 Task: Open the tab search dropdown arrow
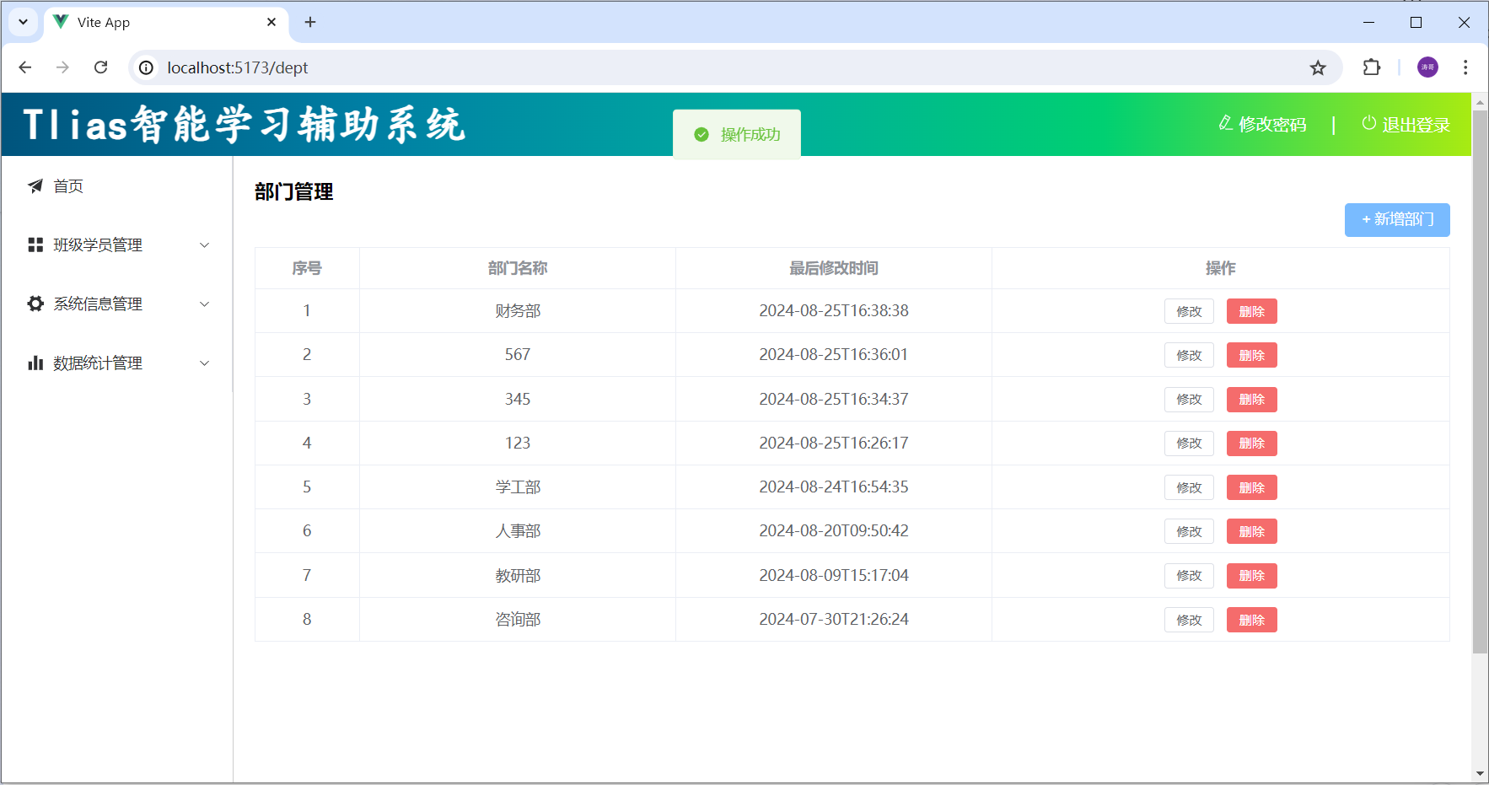click(x=24, y=22)
